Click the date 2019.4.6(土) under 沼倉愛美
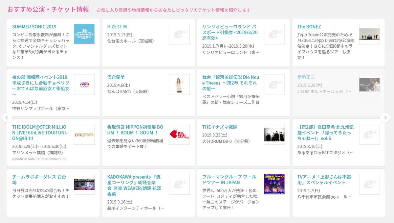394x223 pixels. pos(119,85)
